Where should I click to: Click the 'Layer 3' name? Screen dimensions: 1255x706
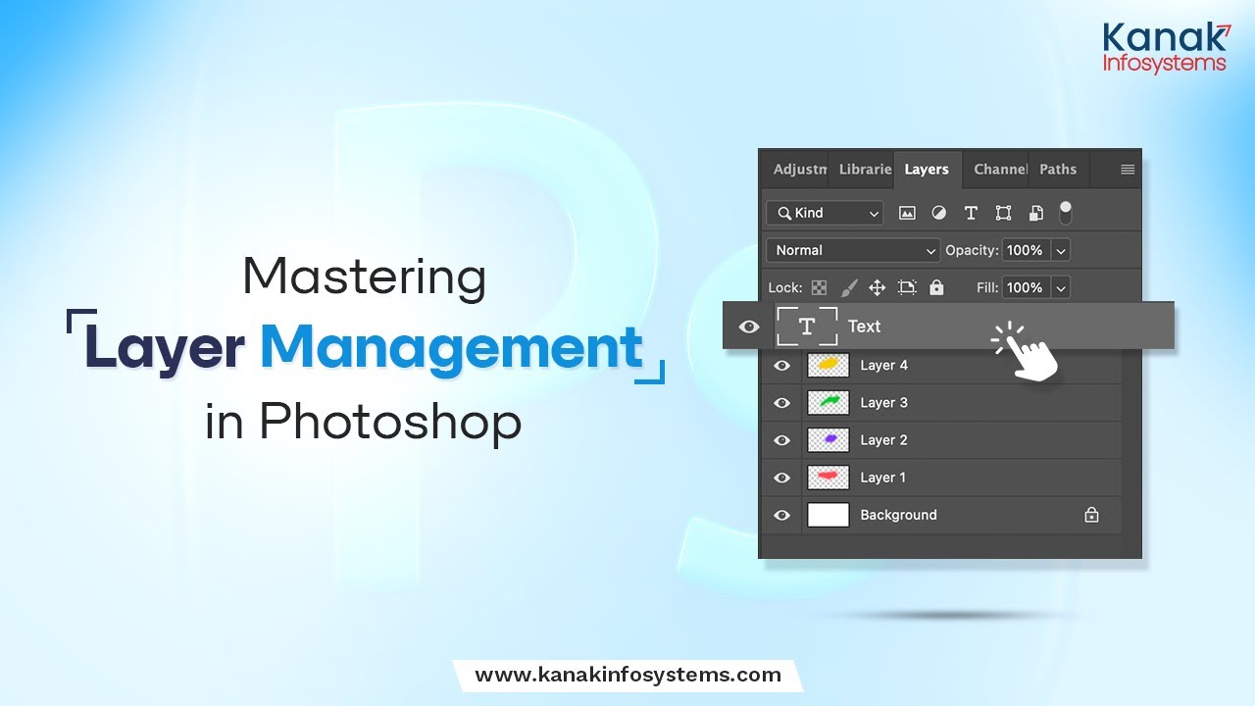point(883,403)
